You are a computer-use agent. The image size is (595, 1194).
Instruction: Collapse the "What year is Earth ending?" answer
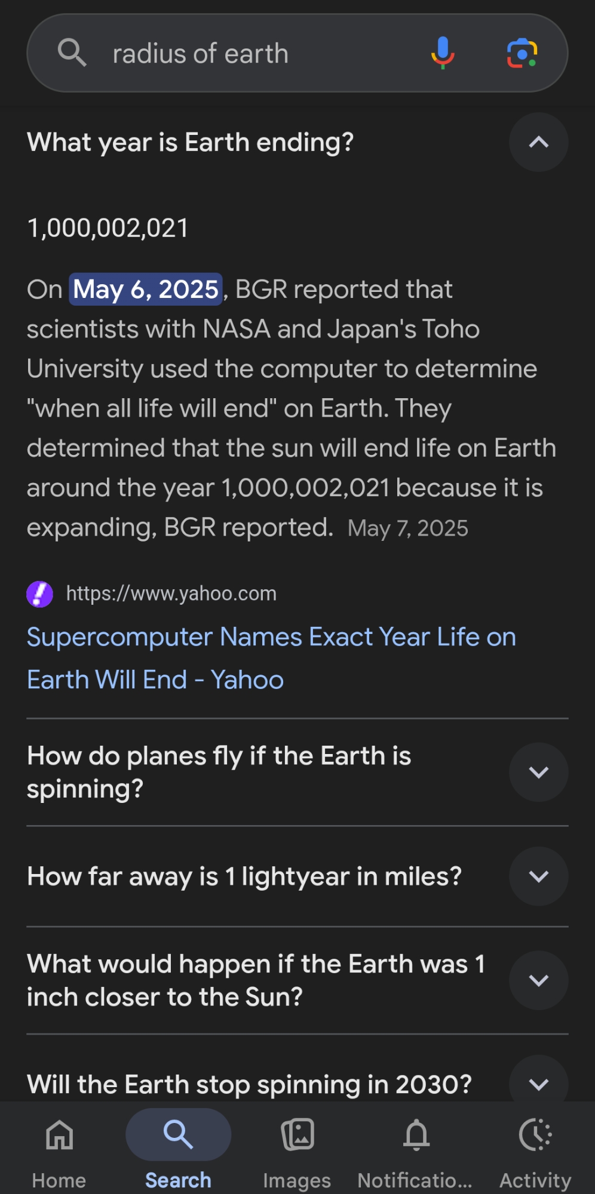point(538,142)
